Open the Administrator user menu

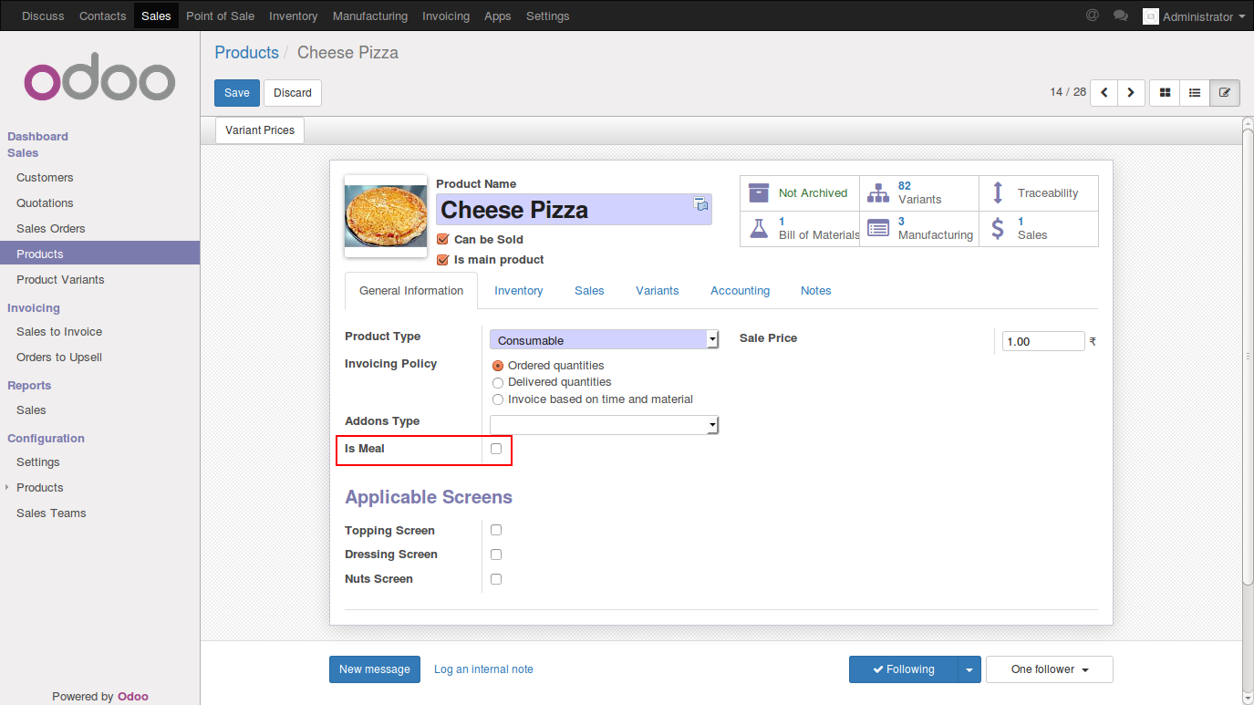[1194, 16]
